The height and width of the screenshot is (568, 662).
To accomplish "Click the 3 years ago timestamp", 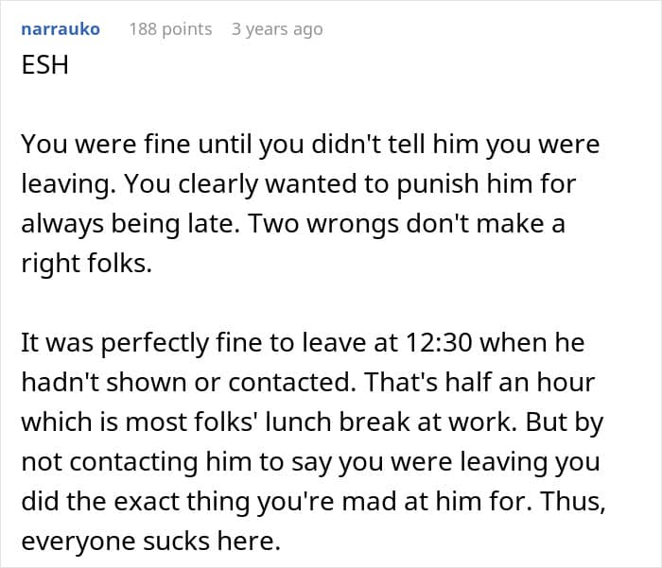I will pyautogui.click(x=277, y=29).
